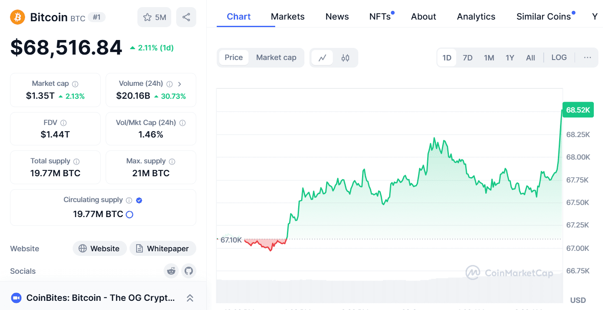Add Bitcoin to watchlist via star icon
The image size is (603, 310).
(x=147, y=17)
